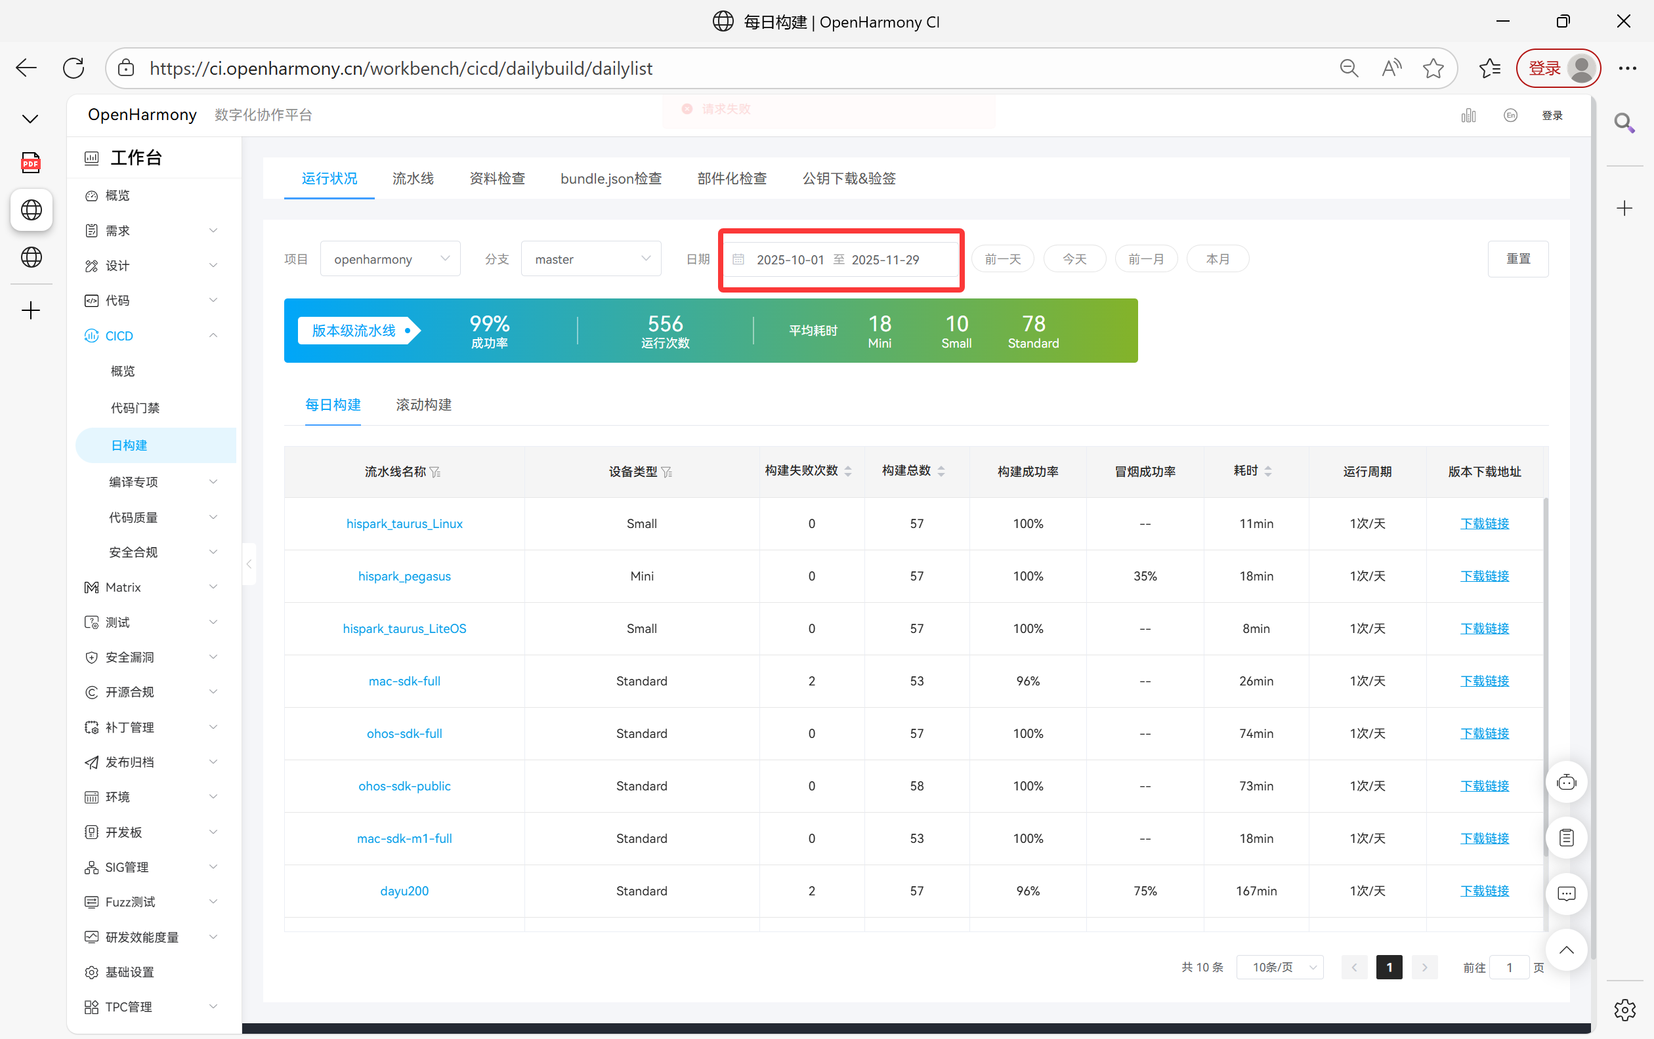Viewport: 1654px width, 1039px height.
Task: Switch to the 流水线 tab
Action: click(413, 178)
